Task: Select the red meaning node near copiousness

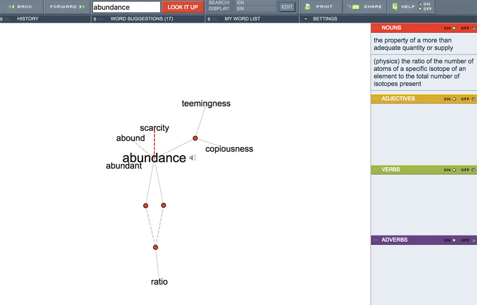Action: coord(195,138)
